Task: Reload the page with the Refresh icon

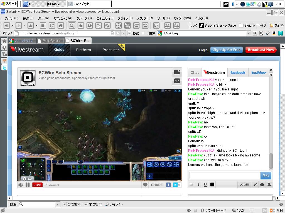Action: click(51, 26)
